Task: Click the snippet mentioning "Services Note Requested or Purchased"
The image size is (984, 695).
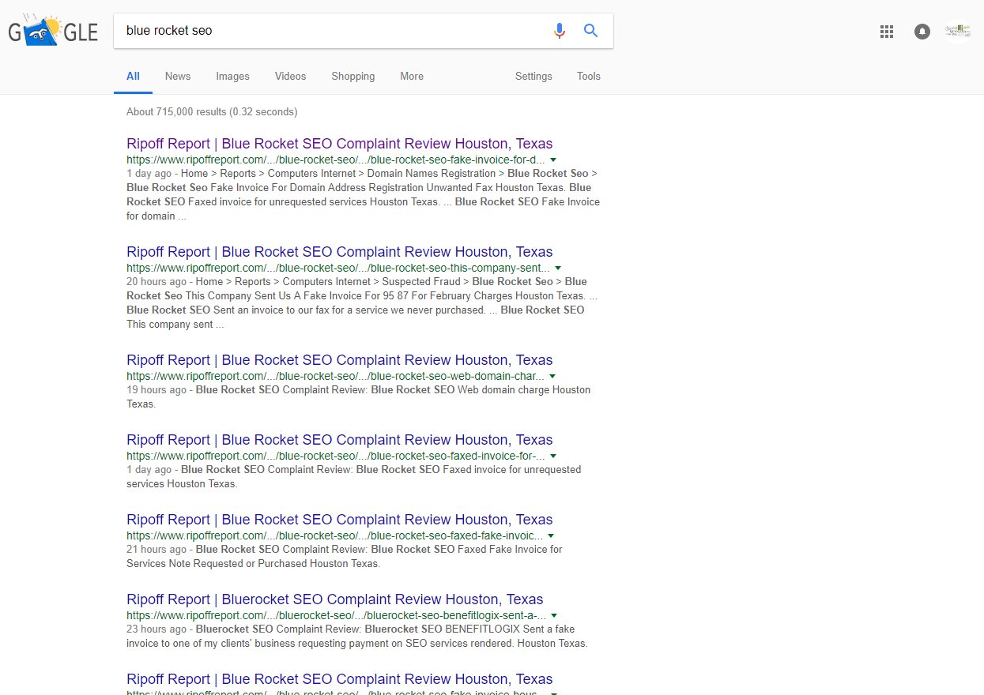Action: point(345,557)
